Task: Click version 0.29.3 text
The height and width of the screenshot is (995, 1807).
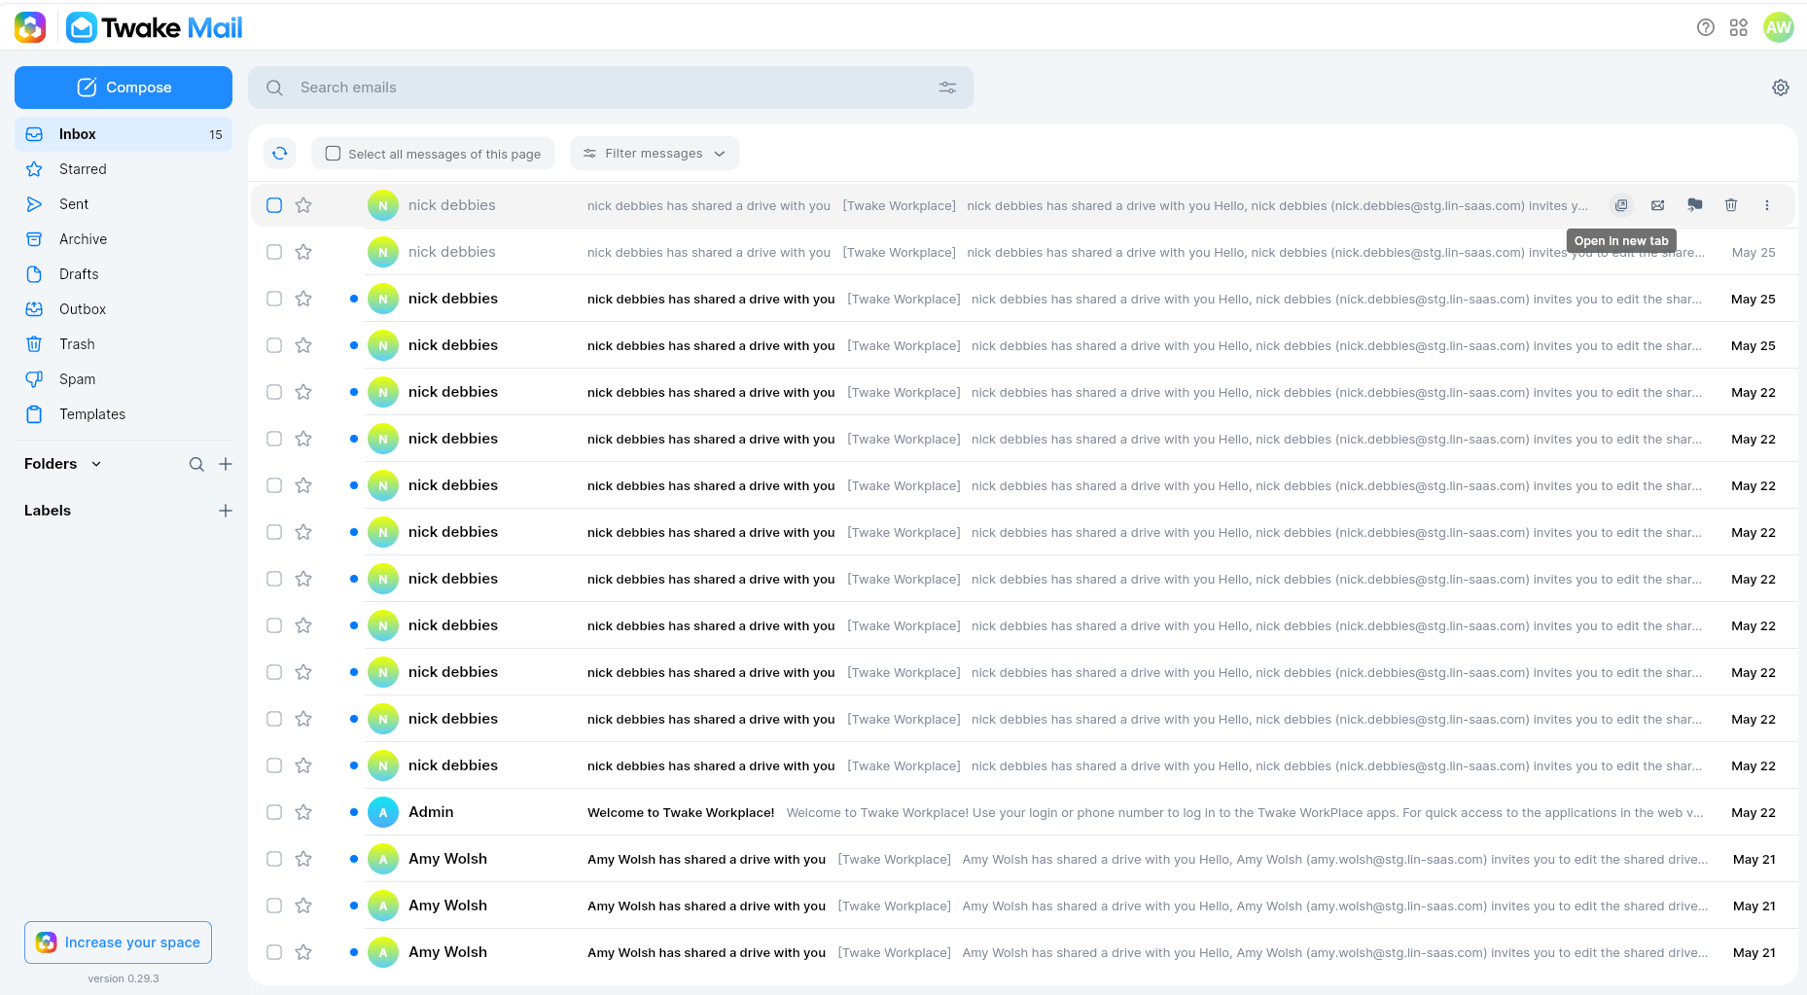Action: coord(124,978)
